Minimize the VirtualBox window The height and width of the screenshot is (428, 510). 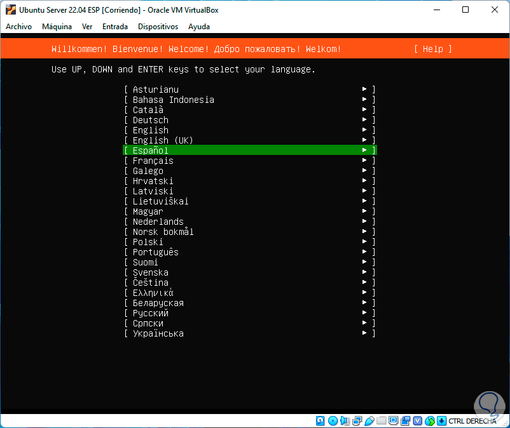(x=437, y=10)
